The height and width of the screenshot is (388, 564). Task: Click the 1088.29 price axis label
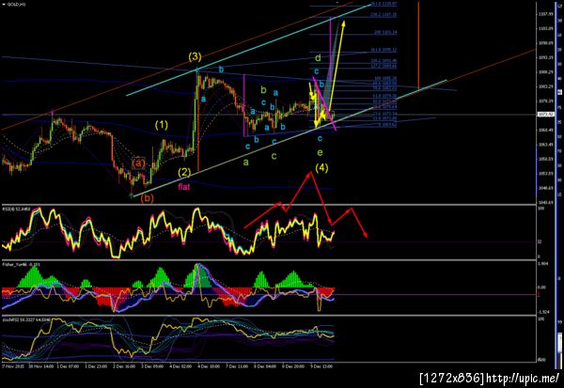545,72
